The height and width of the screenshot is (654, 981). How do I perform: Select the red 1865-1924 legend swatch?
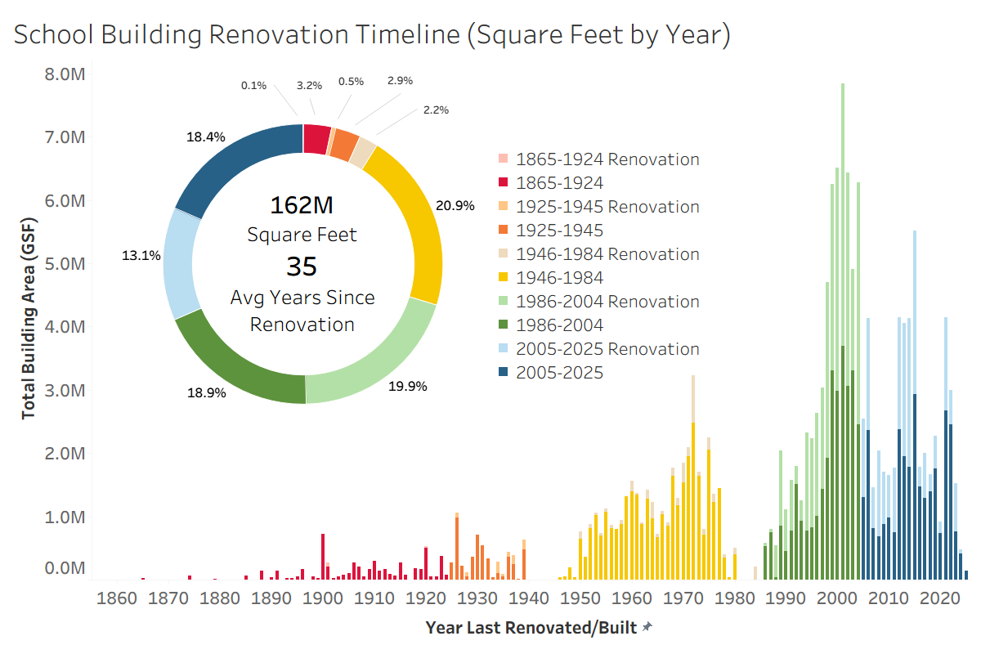tap(504, 183)
